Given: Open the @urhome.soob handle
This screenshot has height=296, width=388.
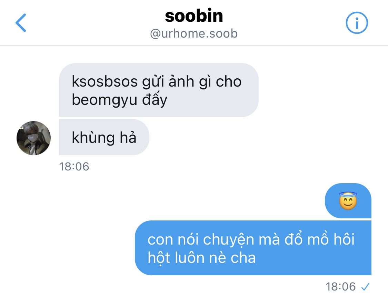Looking at the screenshot, I should coord(194,34).
